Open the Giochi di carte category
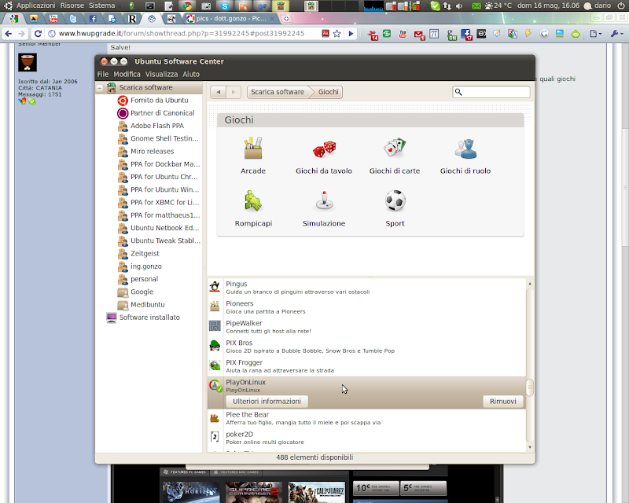629x503 pixels. click(395, 156)
